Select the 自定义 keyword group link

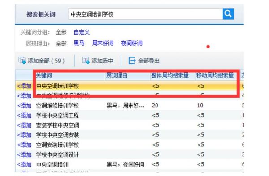pos(82,32)
